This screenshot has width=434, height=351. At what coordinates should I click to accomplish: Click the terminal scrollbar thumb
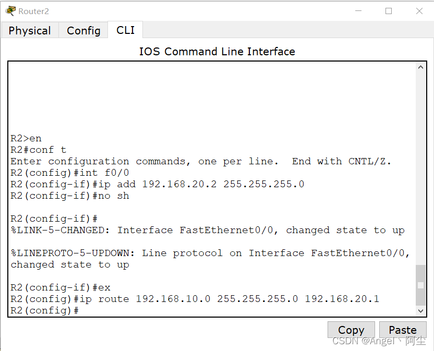[421, 285]
